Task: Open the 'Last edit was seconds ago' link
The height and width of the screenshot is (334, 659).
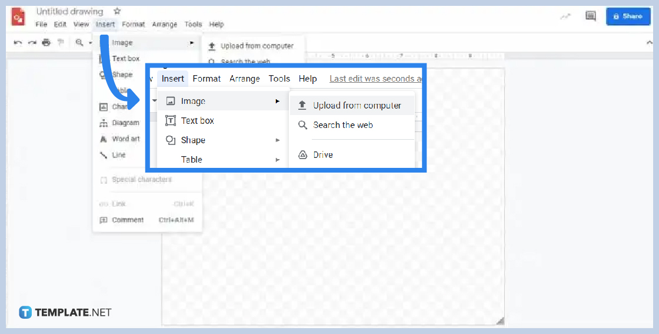Action: (375, 79)
